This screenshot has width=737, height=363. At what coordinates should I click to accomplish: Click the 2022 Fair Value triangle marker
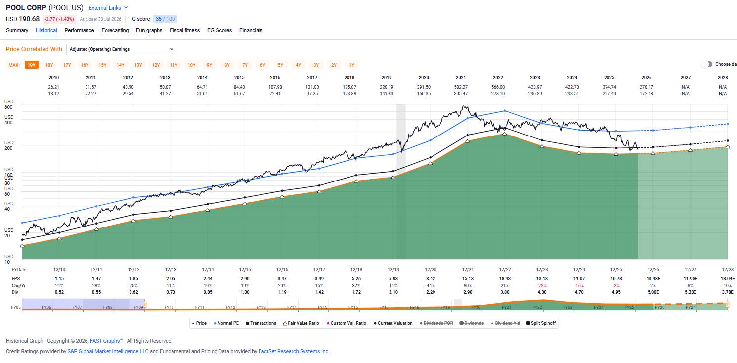tap(505, 134)
